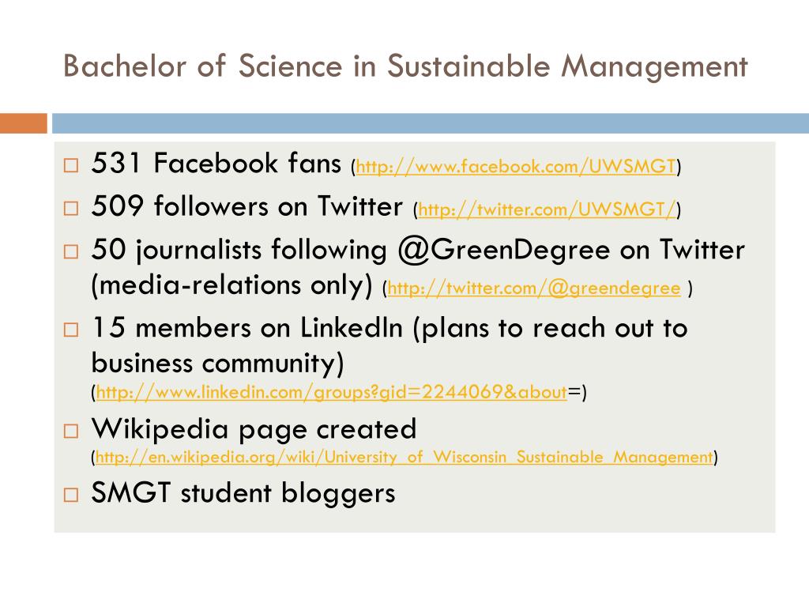Open the LinkedIn groups link

332,392
